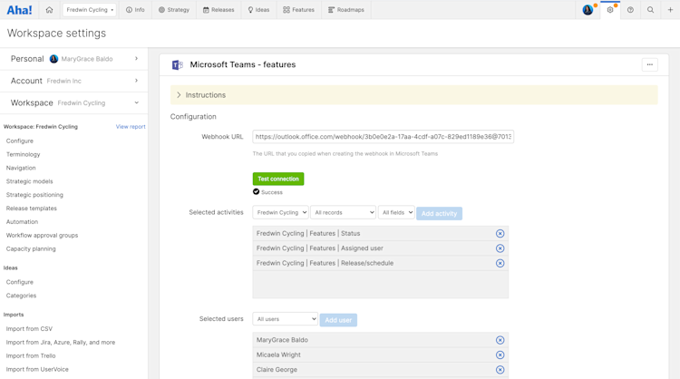Screen dimensions: 680x379
Task: Open Strategic models settings
Action: point(30,181)
